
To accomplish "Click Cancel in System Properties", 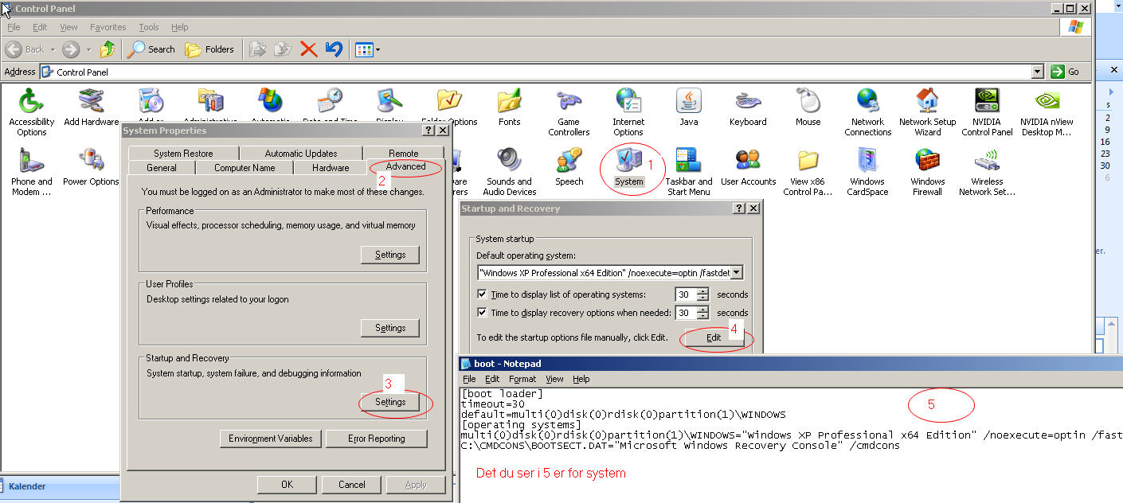I will (x=352, y=485).
